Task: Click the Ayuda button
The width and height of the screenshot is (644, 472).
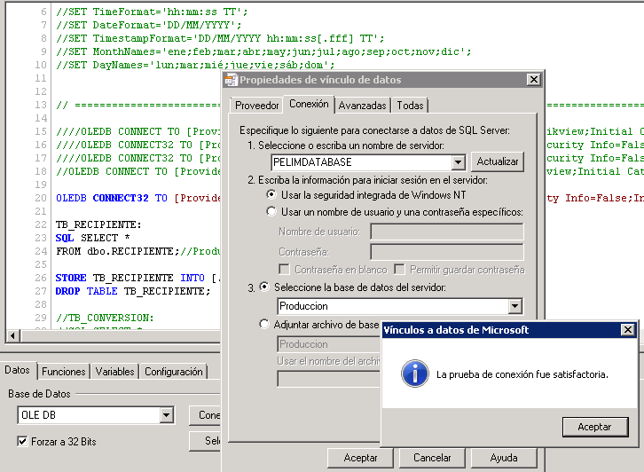Action: click(504, 458)
